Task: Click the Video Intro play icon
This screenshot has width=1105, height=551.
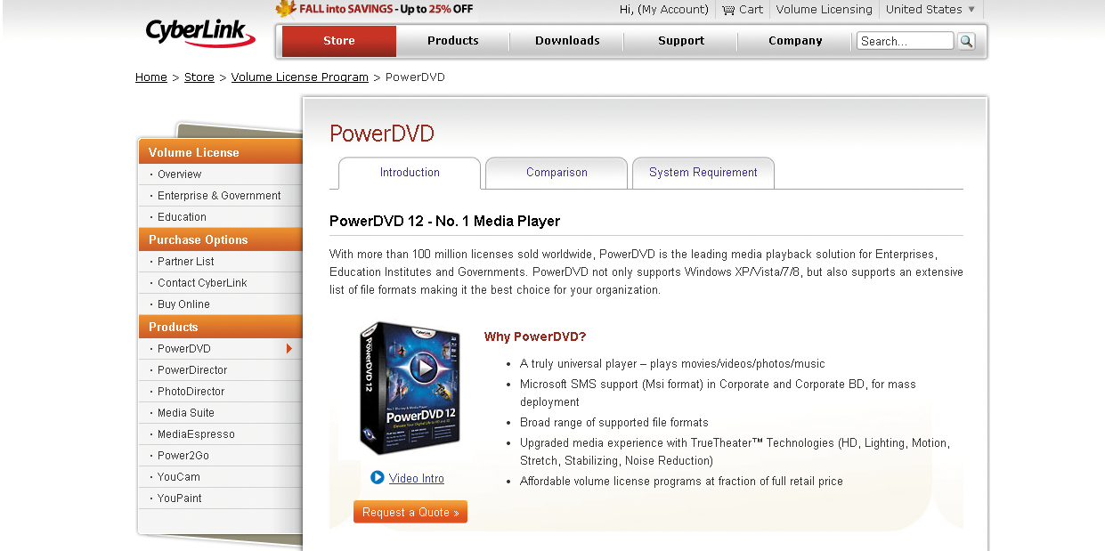Action: [x=378, y=478]
